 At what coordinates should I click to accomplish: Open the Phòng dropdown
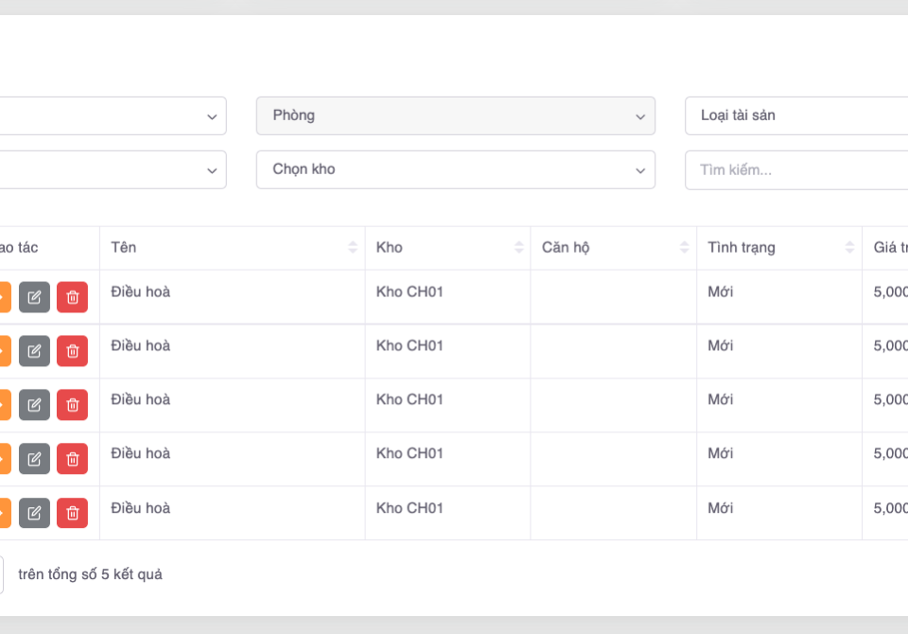[x=455, y=115]
